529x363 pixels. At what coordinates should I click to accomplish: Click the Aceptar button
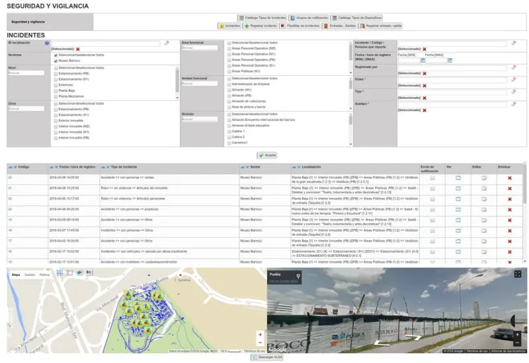(267, 155)
